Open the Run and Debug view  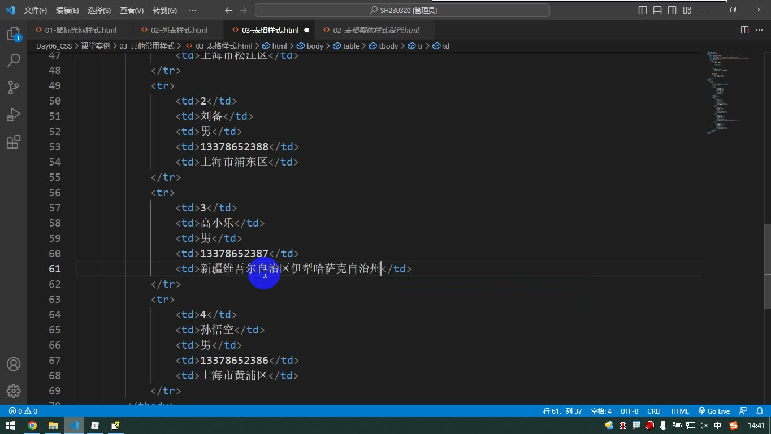(14, 114)
